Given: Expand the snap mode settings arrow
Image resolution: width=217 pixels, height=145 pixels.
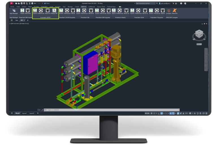Looking at the screenshot, I should pyautogui.click(x=156, y=113).
